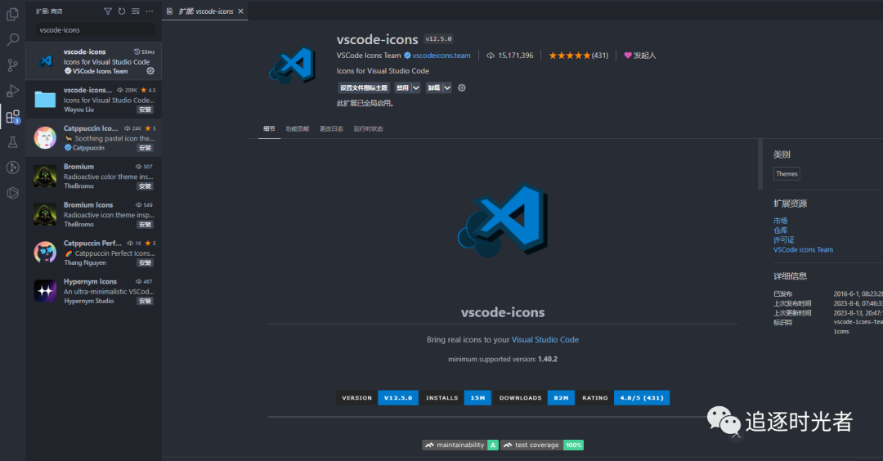Click the version v12.5.0 badge

click(x=377, y=398)
